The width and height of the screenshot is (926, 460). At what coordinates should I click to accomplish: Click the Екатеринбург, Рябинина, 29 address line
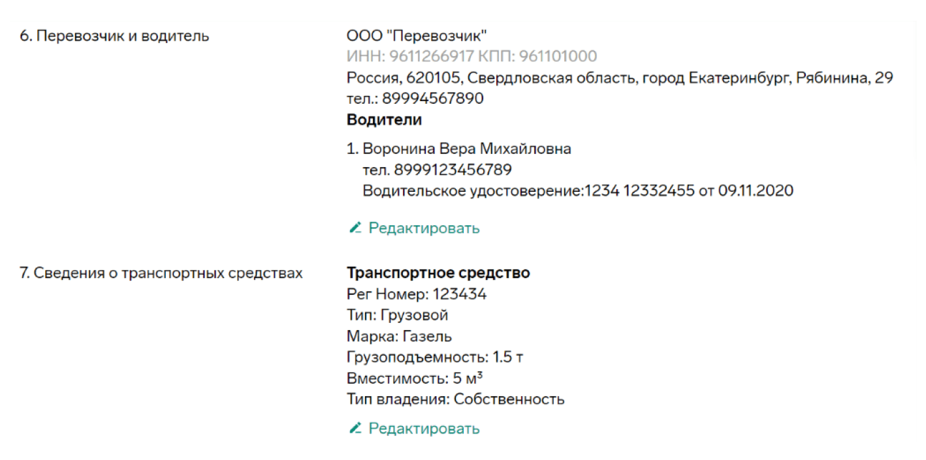[620, 78]
